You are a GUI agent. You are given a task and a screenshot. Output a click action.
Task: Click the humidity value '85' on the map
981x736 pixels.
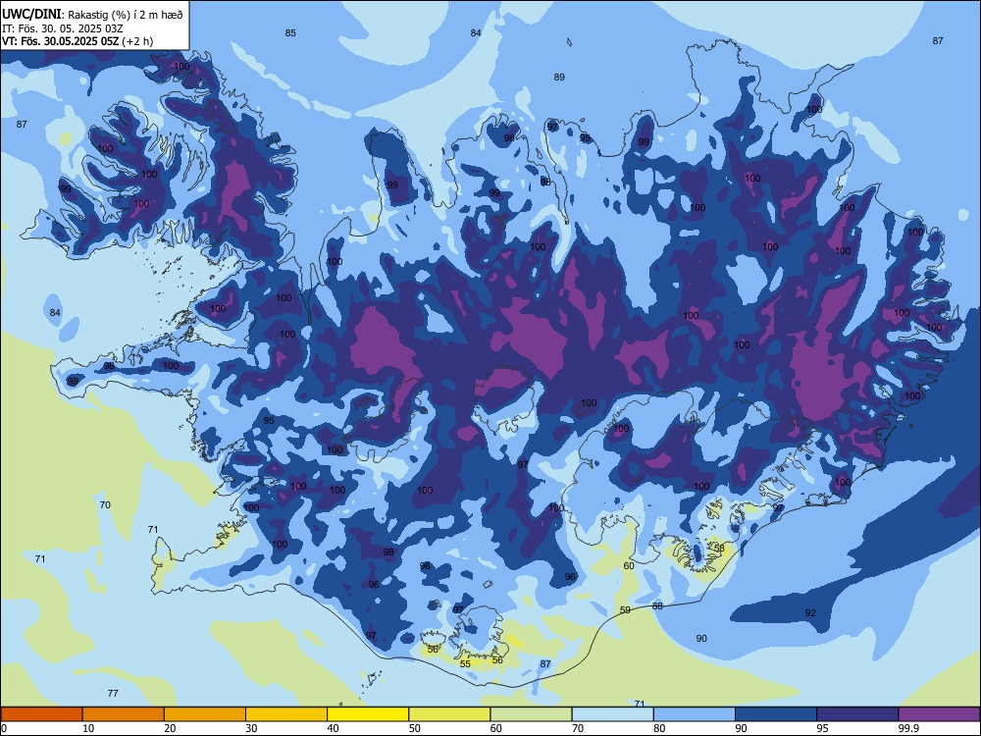point(290,33)
